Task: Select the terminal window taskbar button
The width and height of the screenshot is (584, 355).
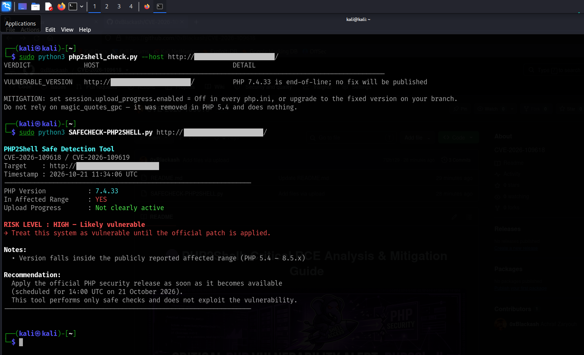Action: click(x=160, y=6)
